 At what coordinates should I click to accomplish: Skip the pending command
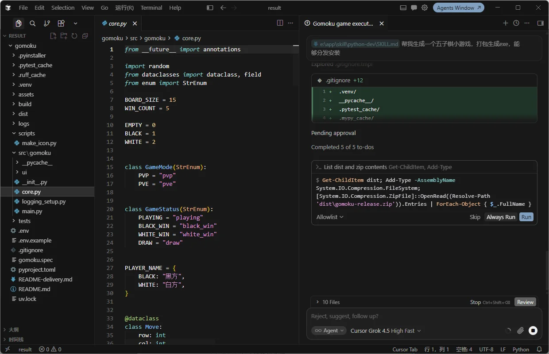pyautogui.click(x=475, y=217)
